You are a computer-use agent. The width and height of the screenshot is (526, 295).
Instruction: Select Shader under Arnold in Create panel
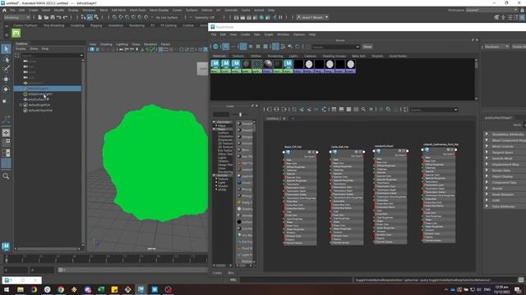pyautogui.click(x=223, y=186)
